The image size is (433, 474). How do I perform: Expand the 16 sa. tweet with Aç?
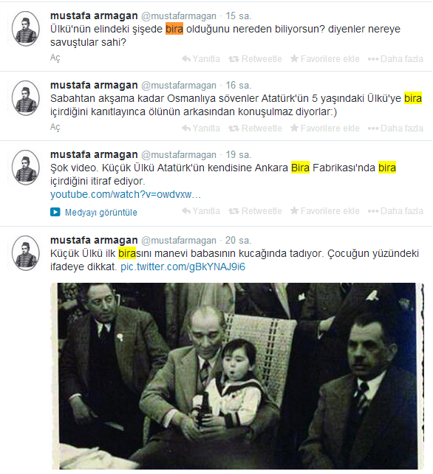(55, 127)
